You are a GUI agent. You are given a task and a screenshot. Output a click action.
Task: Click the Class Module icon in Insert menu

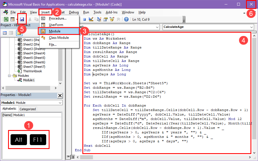pyautogui.click(x=43, y=38)
